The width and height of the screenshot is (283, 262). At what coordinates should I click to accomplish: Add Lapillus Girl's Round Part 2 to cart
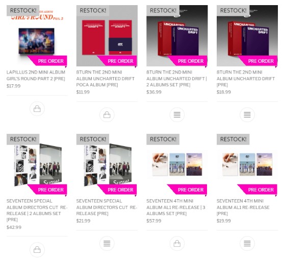[x=37, y=109]
